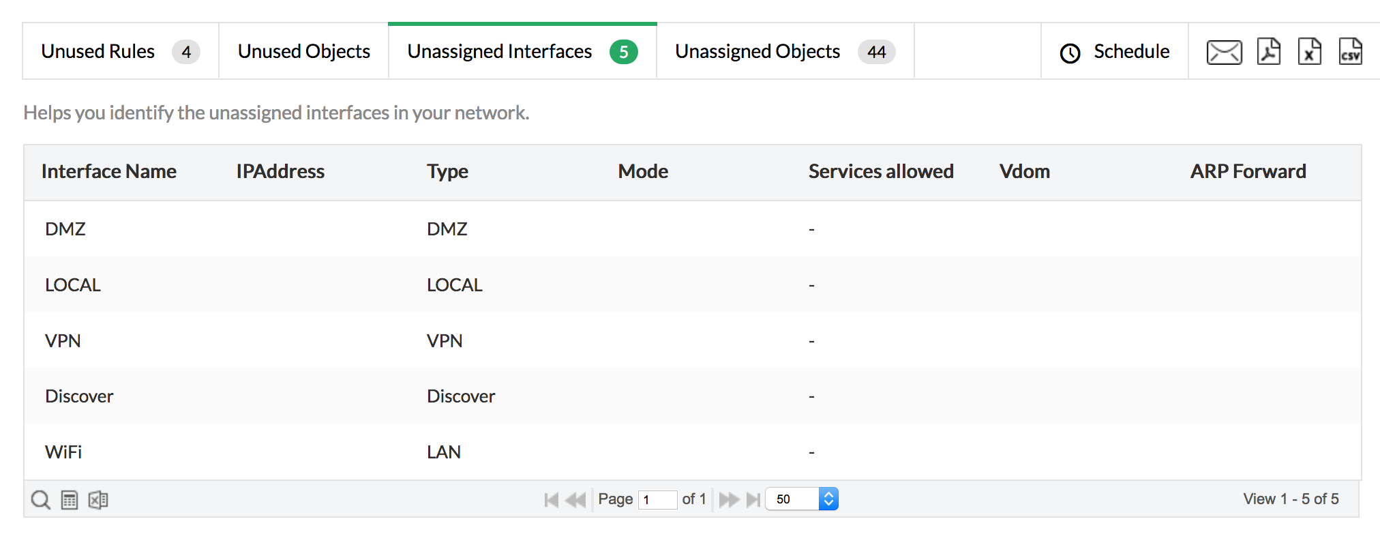Open the grid report view icon
The image size is (1380, 543).
(x=69, y=499)
